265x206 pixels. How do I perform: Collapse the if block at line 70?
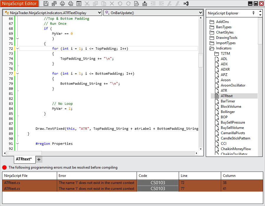[x=17, y=39]
